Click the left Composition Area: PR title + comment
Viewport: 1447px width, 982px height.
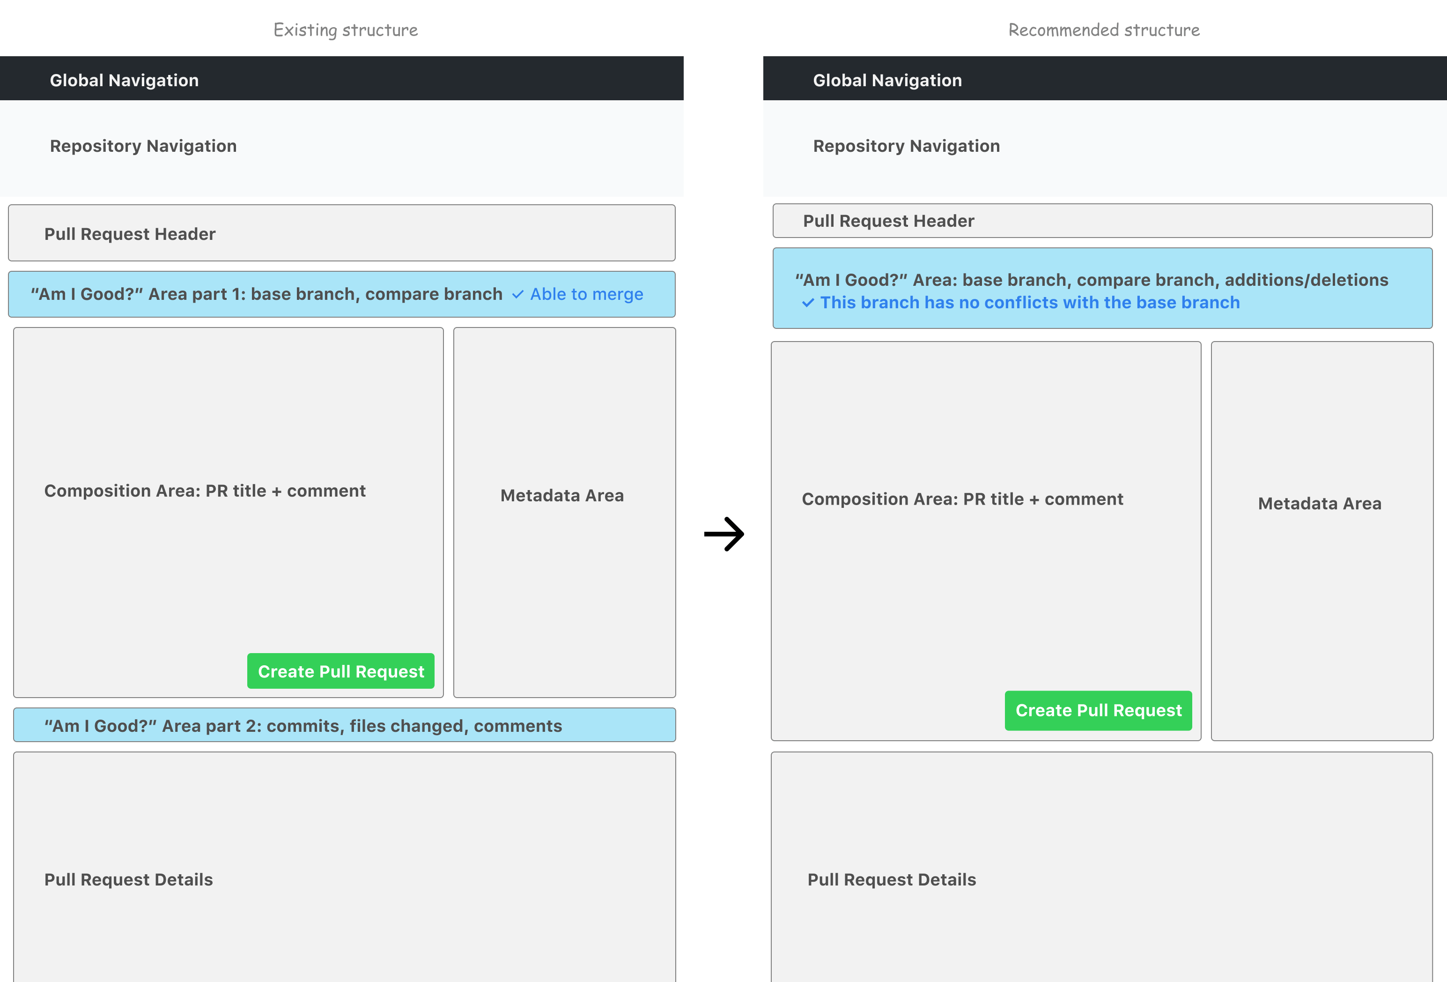pyautogui.click(x=229, y=512)
